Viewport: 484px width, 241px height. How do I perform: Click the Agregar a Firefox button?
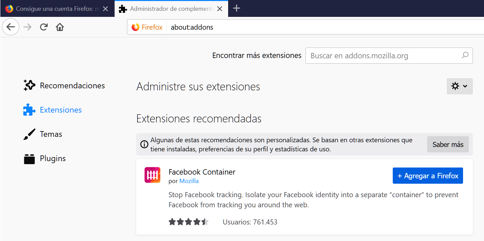[428, 175]
